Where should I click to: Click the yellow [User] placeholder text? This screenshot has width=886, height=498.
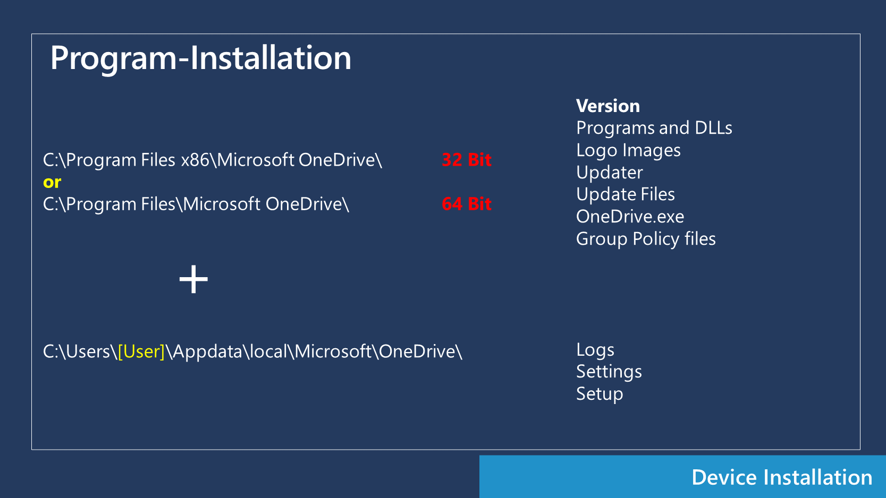[x=141, y=351]
